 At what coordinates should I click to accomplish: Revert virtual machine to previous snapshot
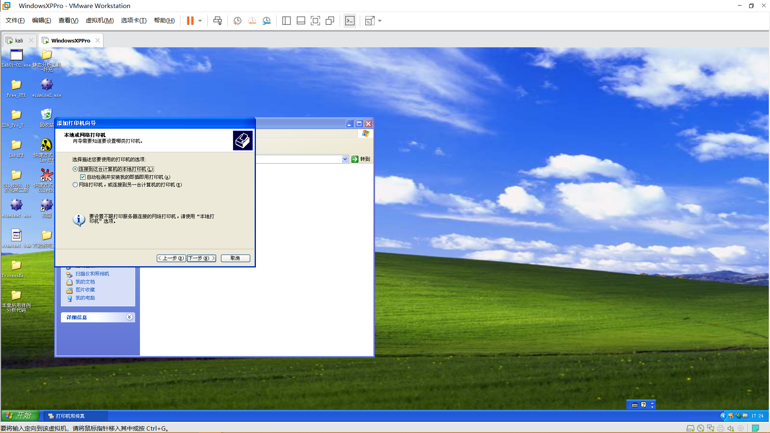pos(252,21)
